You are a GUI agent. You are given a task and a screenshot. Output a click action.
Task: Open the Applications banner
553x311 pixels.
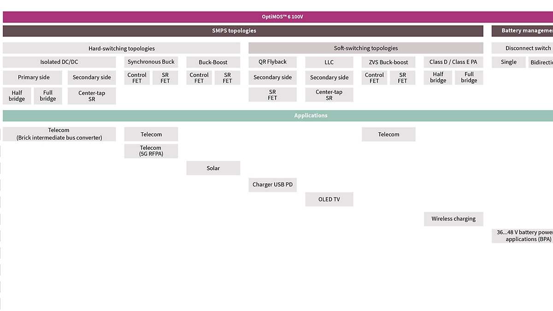pos(311,115)
